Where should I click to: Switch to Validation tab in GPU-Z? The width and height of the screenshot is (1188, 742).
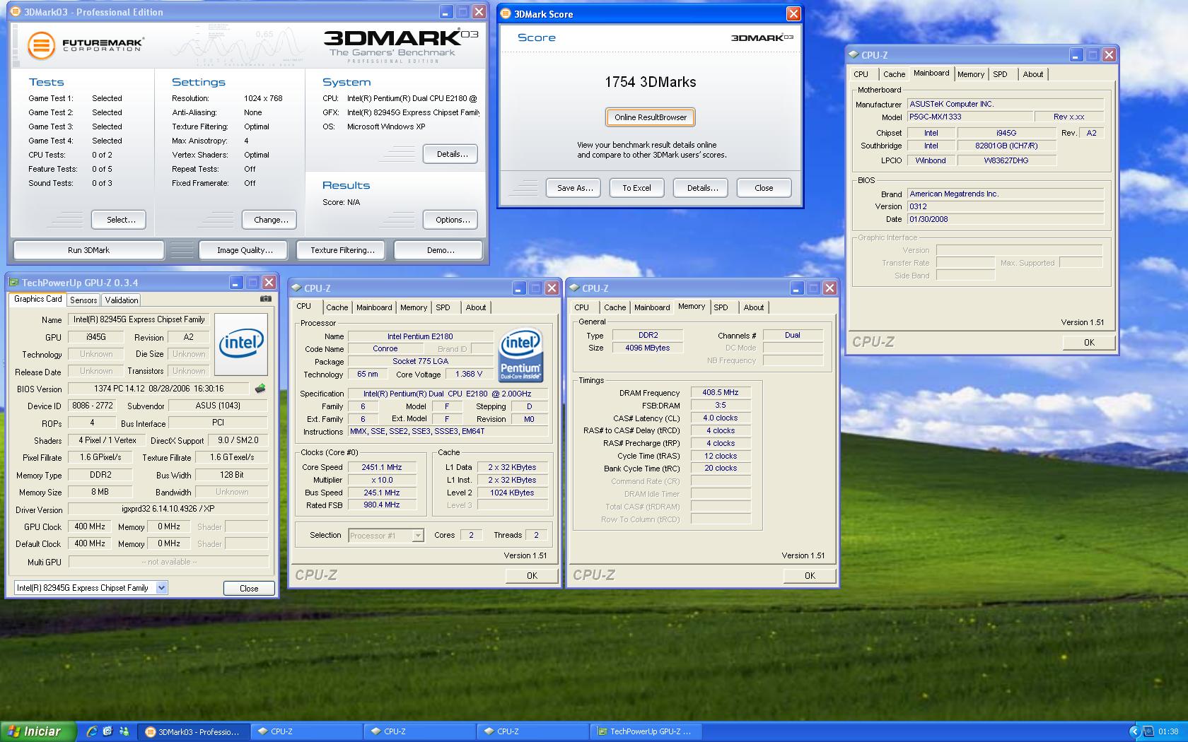[x=122, y=300]
